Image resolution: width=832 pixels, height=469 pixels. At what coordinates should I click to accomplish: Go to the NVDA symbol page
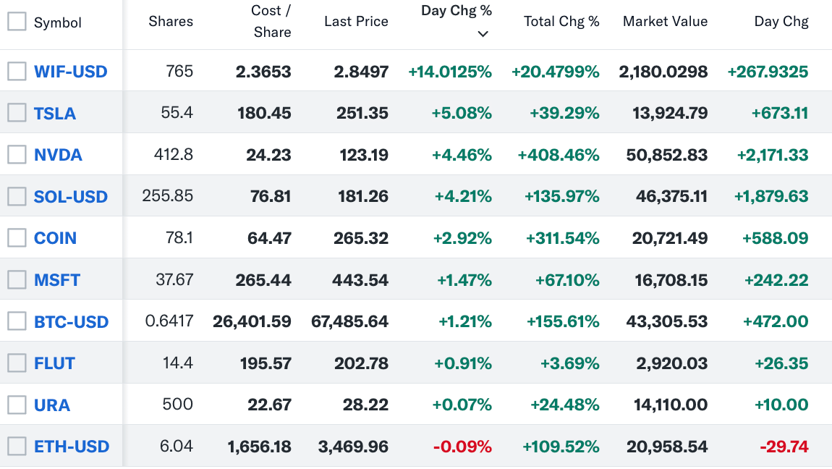[x=58, y=155]
